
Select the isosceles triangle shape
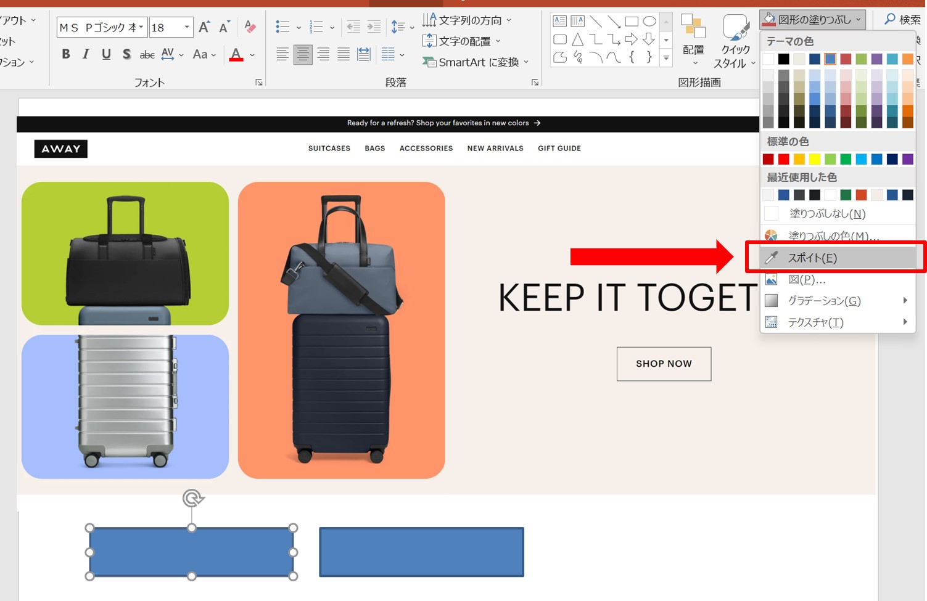(578, 39)
